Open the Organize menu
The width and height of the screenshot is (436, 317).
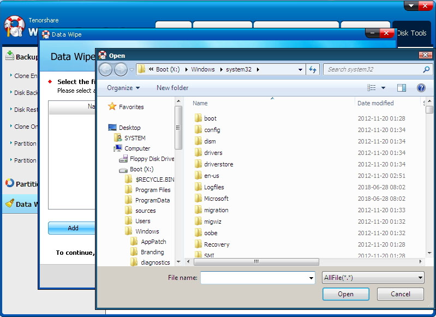coord(123,88)
